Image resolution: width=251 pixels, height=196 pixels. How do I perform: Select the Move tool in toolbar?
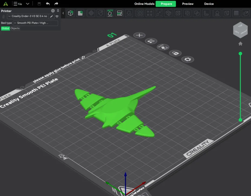[91, 13]
